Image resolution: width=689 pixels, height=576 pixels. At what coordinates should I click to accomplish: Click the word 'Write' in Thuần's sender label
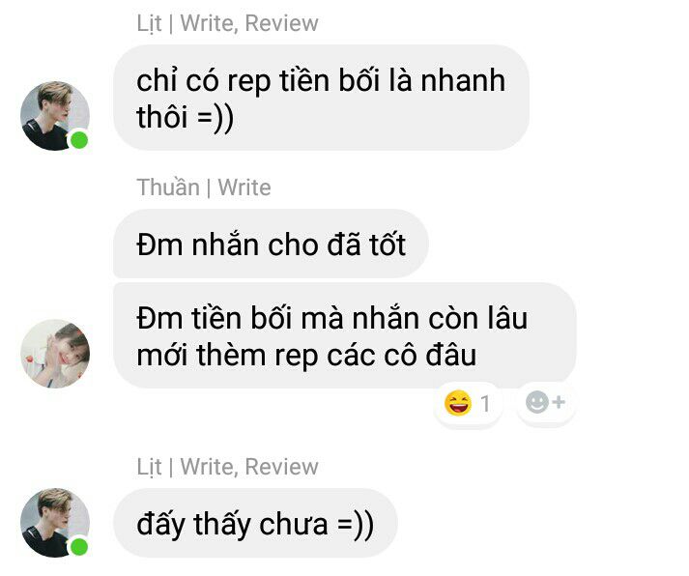244,187
